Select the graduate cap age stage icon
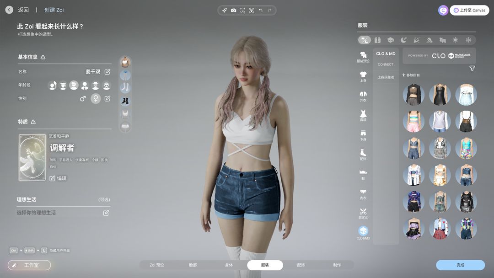The width and height of the screenshot is (494, 278). click(63, 86)
